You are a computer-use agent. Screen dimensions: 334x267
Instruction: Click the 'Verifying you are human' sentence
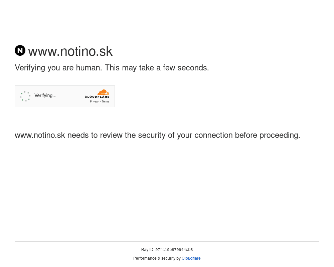pos(58,68)
